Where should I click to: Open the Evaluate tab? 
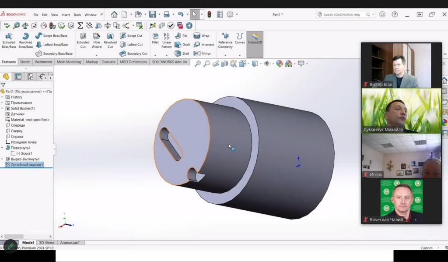[x=108, y=62]
